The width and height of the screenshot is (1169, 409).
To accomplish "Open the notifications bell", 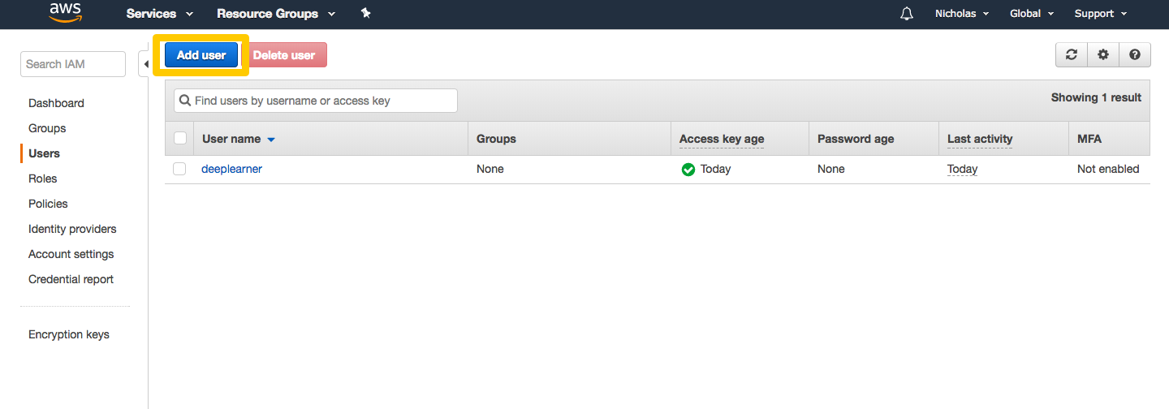I will [x=907, y=14].
